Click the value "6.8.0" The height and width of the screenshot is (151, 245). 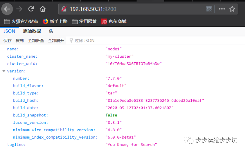coord(114,130)
